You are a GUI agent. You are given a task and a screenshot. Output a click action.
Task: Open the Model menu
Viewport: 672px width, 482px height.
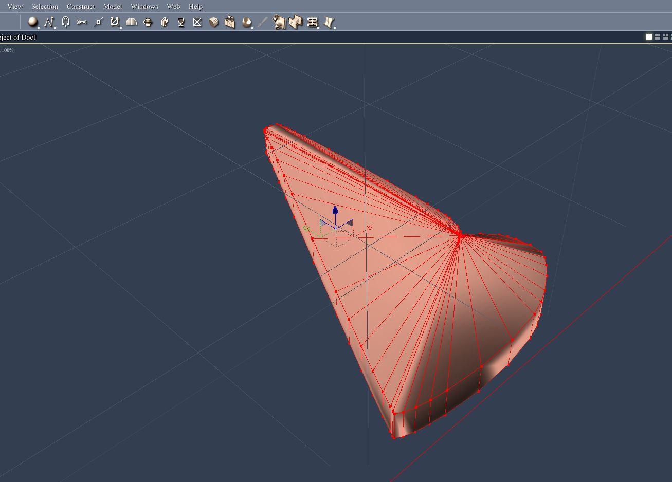coord(113,6)
